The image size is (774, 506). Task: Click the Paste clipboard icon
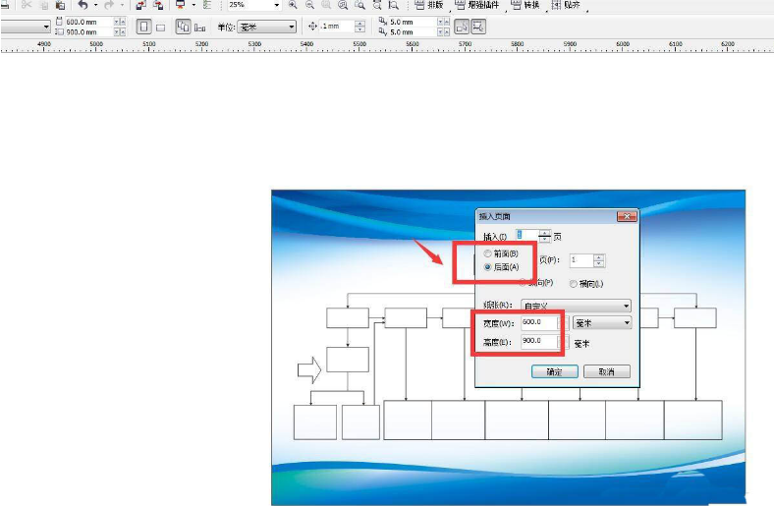pyautogui.click(x=60, y=5)
